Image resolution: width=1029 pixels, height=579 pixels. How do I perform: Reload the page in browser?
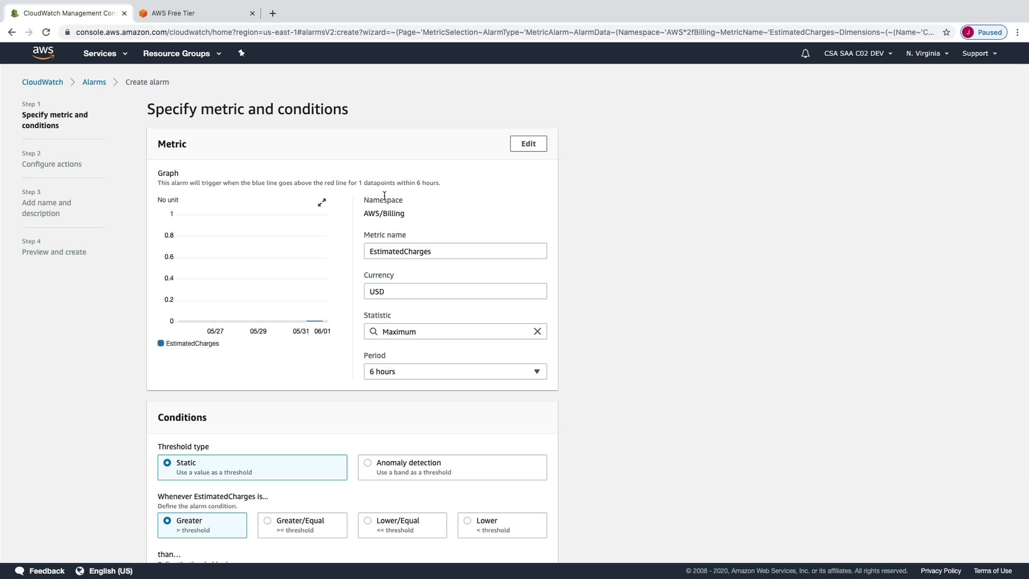pos(46,32)
